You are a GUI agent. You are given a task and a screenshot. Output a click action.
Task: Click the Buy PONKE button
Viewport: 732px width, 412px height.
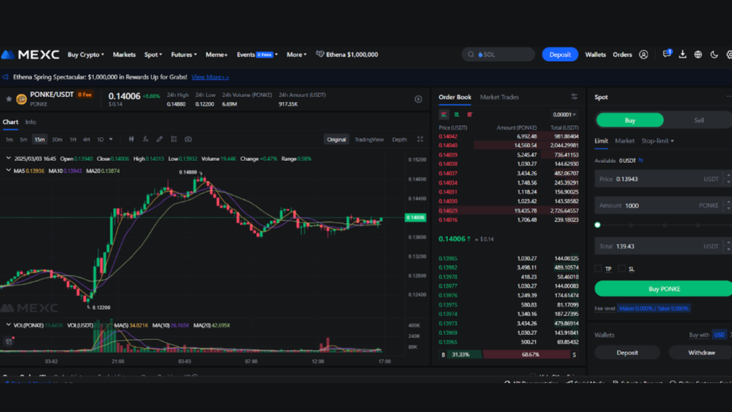(x=664, y=289)
